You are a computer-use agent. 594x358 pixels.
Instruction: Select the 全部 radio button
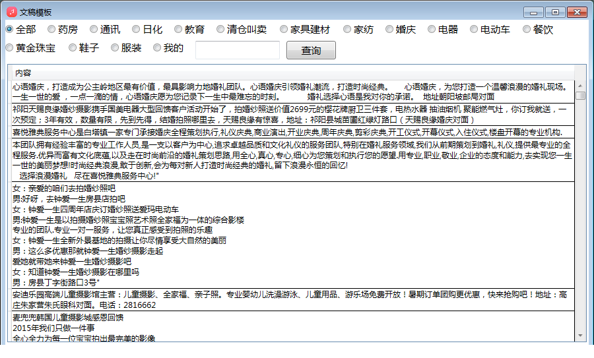click(x=10, y=29)
